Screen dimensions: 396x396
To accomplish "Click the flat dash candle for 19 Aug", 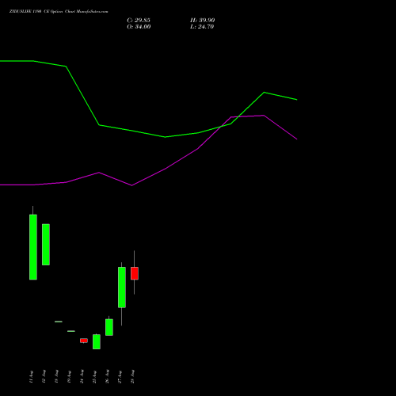I will (71, 331).
